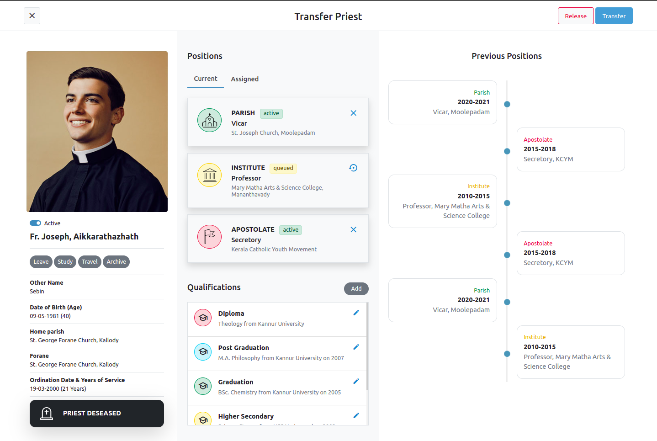Click the Release button
Image resolution: width=657 pixels, height=441 pixels.
click(576, 16)
